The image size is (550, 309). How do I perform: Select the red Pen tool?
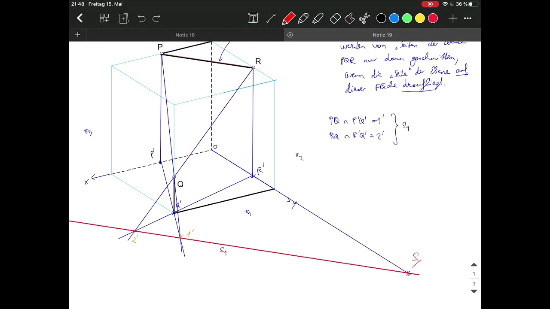[x=288, y=18]
